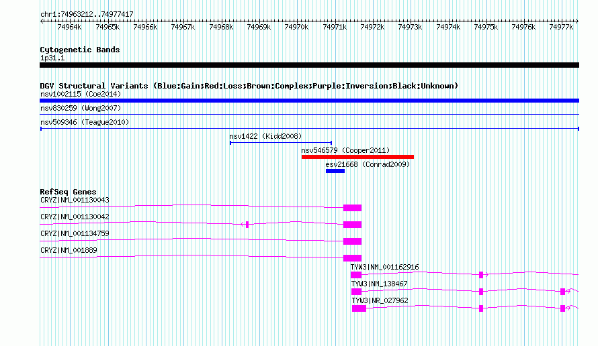
Task: Select the black 1p31.1 cytogenetic band bar
Action: pyautogui.click(x=309, y=65)
